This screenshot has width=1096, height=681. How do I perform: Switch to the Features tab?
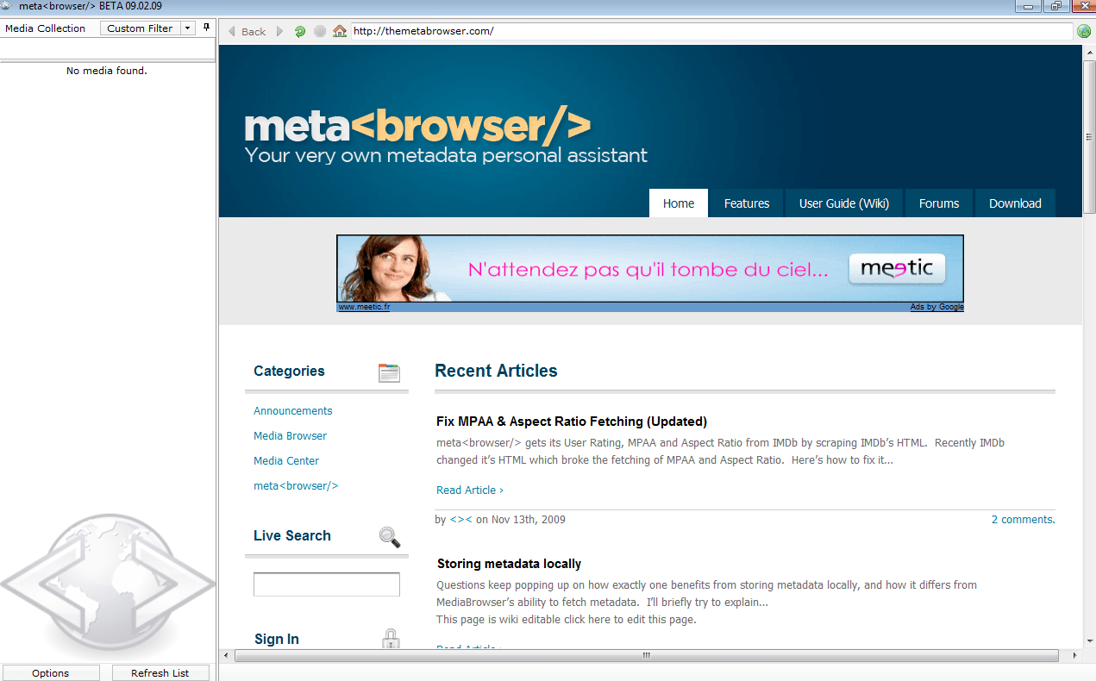point(747,203)
